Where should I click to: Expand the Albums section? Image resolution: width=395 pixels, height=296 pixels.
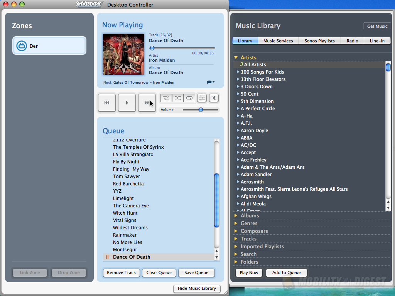(x=236, y=216)
